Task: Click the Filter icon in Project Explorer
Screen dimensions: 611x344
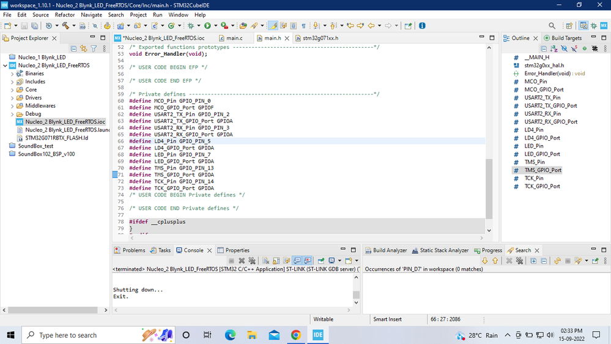Action: click(x=94, y=48)
